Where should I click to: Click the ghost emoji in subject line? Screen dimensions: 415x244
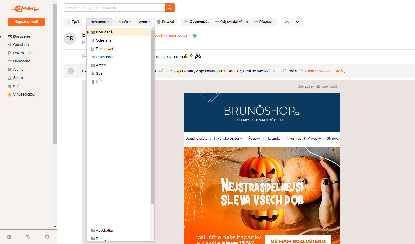coord(198,57)
